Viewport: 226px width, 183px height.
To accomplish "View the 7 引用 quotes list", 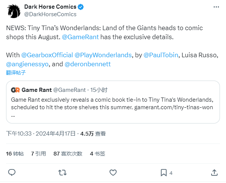I will [39, 154].
